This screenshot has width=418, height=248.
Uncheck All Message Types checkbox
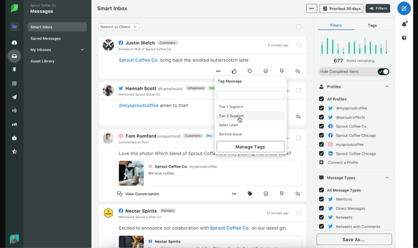click(321, 190)
